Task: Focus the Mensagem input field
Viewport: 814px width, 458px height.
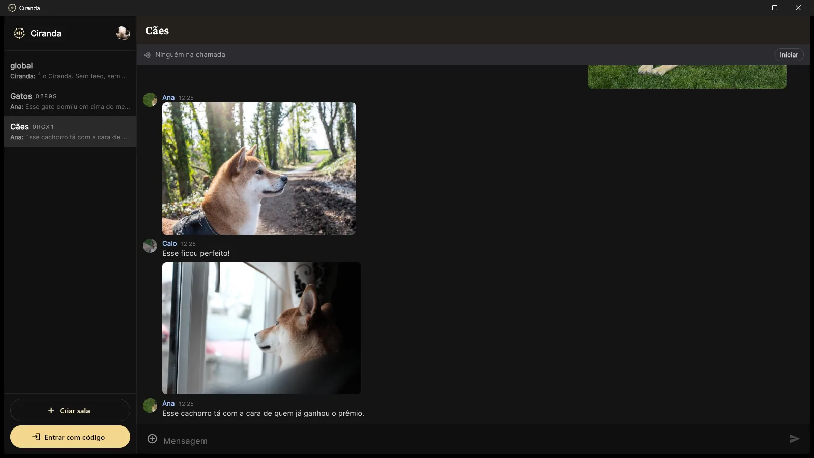Action: (473, 441)
